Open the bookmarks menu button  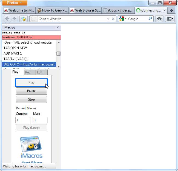[170, 19]
